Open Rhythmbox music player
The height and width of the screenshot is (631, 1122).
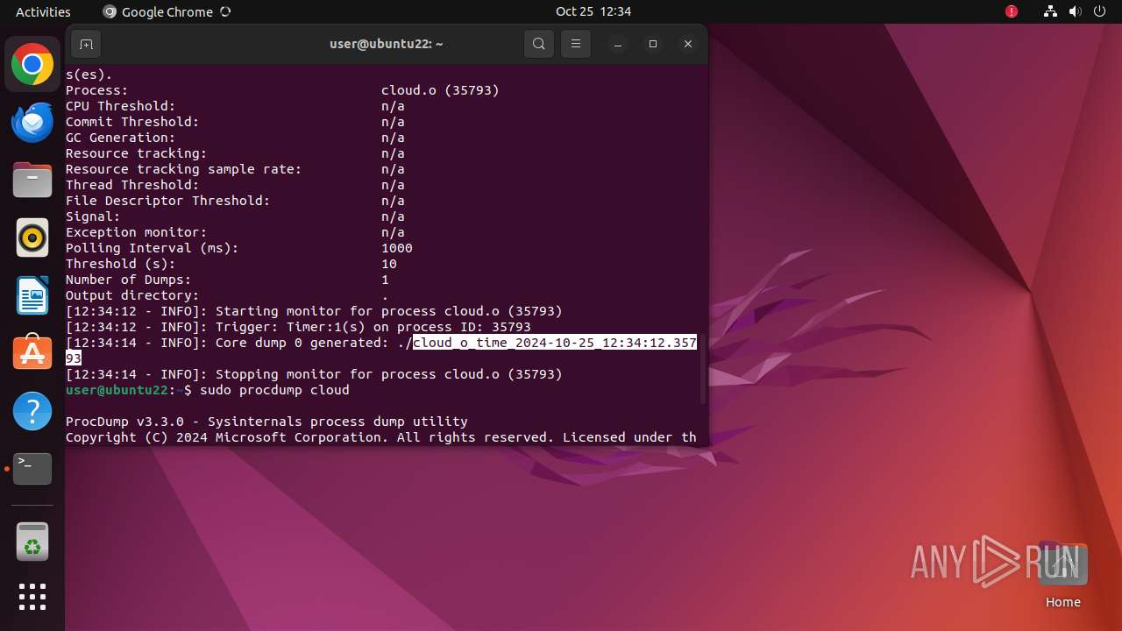[x=32, y=238]
